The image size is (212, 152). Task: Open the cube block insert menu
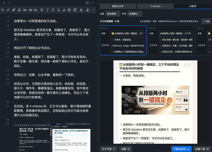tap(69, 10)
